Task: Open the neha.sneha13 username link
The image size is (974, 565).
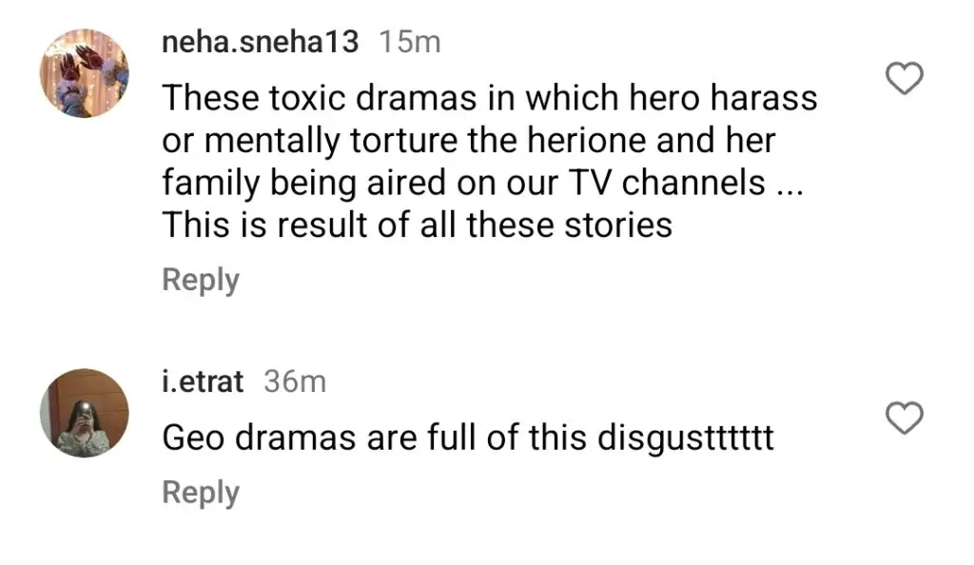Action: click(261, 42)
